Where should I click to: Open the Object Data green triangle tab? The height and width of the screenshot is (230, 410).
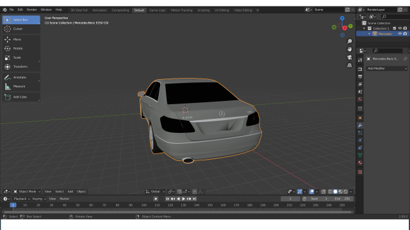click(360, 155)
